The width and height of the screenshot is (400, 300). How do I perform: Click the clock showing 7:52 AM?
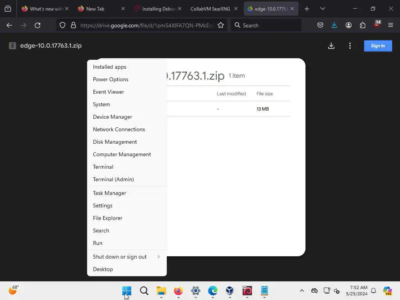tap(357, 291)
